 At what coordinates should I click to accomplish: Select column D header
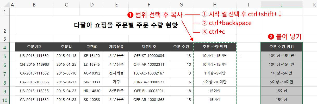(92, 4)
